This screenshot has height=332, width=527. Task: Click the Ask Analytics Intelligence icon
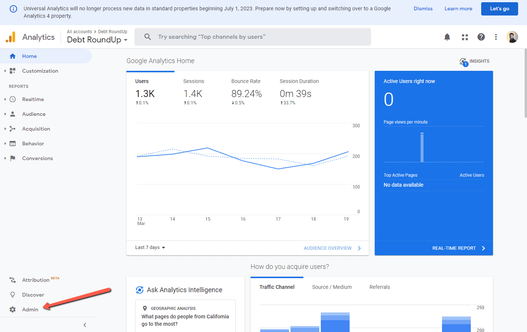click(140, 290)
